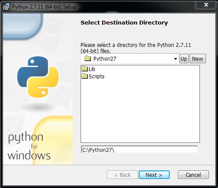Click the Python27 text in the combo box
The width and height of the screenshot is (218, 188).
(x=105, y=59)
